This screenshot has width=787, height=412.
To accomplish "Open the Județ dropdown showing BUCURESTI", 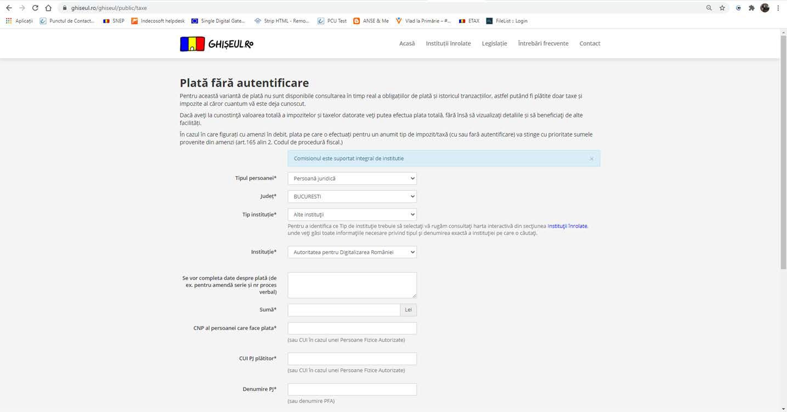I will [x=352, y=196].
